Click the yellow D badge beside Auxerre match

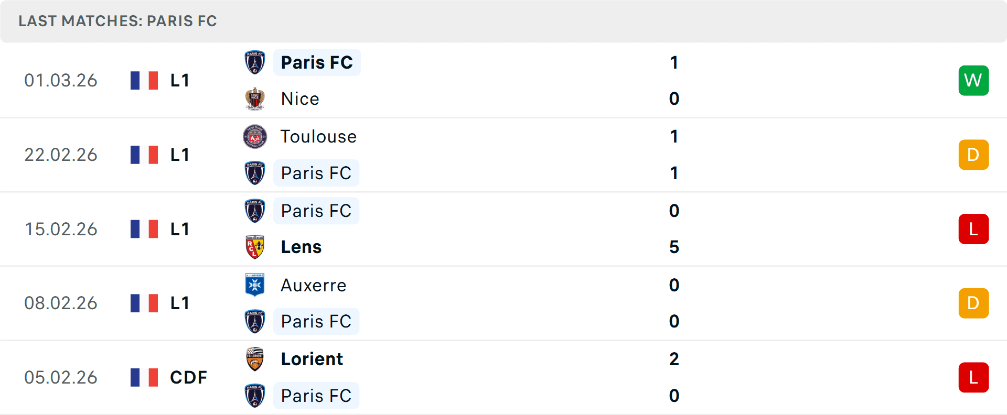[x=973, y=303]
